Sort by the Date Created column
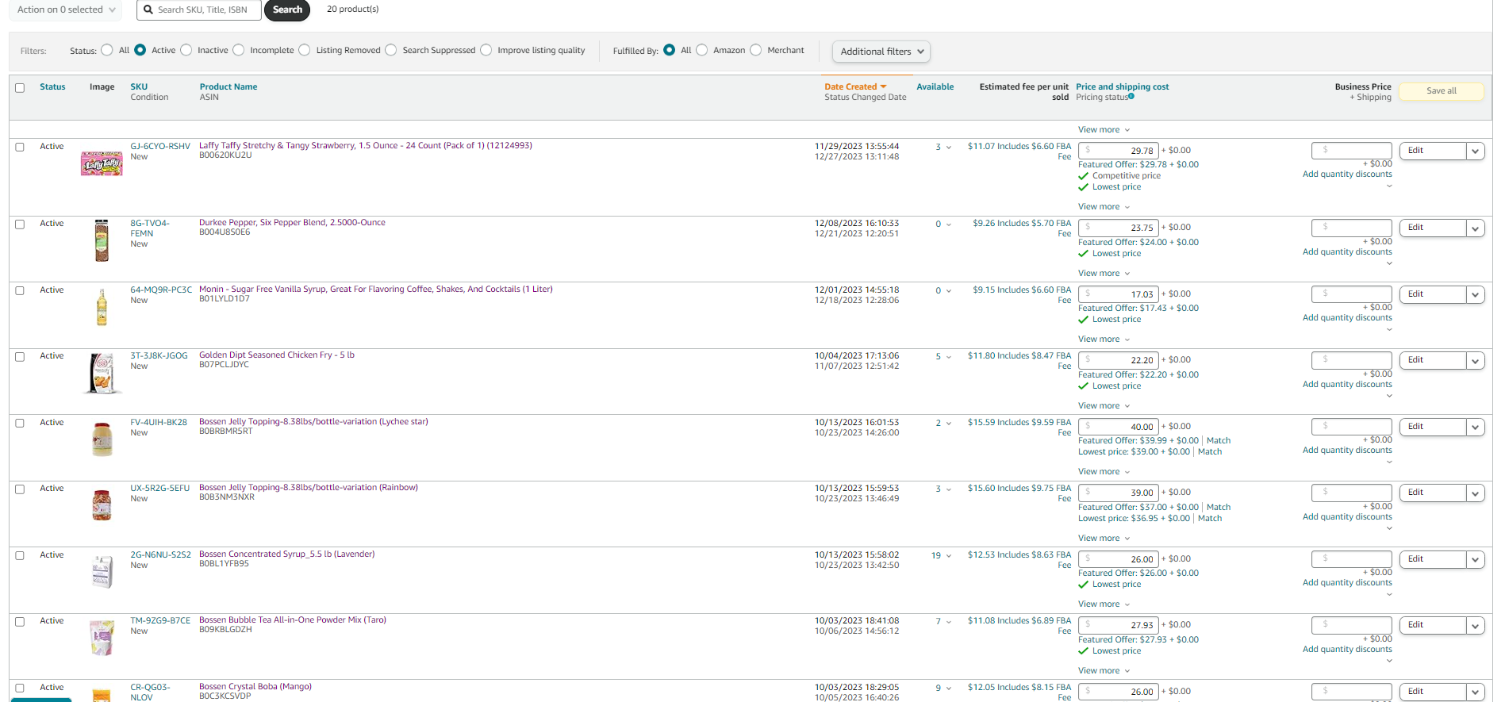Image resolution: width=1505 pixels, height=702 pixels. point(855,86)
